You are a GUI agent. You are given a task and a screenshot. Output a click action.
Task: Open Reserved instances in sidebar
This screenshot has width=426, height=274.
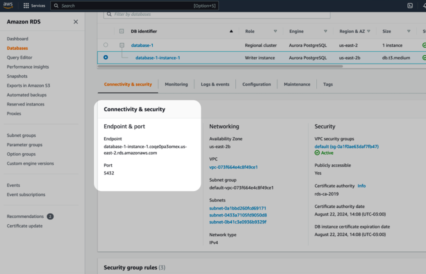26,104
